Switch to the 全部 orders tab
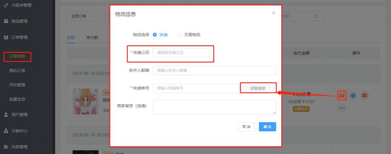 click(71, 38)
